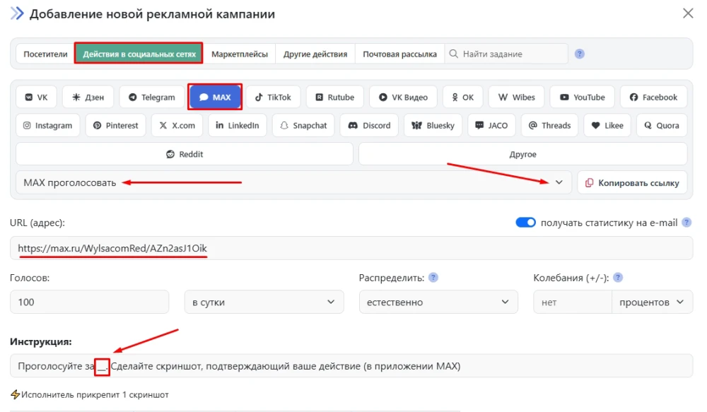Select the Snapchat network icon
The width and height of the screenshot is (707, 412).
303,125
